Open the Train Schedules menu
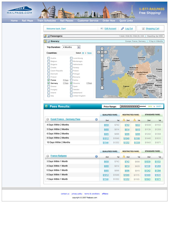The height and width of the screenshot is (244, 169). coord(46,21)
